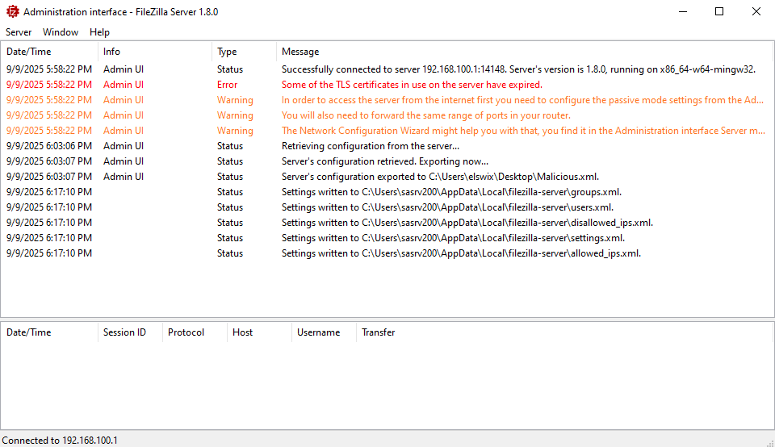The height and width of the screenshot is (447, 775).
Task: Click the 6:03:06 PM timestamp cell
Action: pos(49,146)
